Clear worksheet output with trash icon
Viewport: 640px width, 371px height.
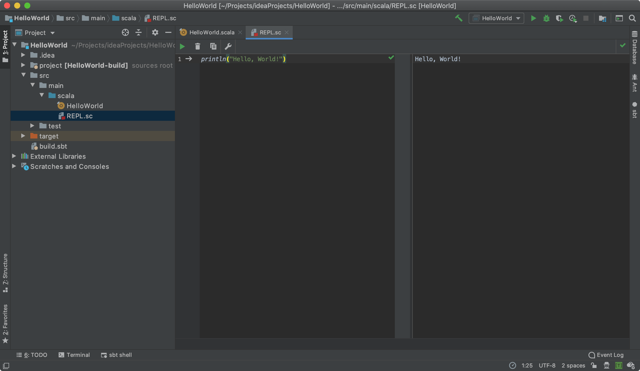point(198,47)
